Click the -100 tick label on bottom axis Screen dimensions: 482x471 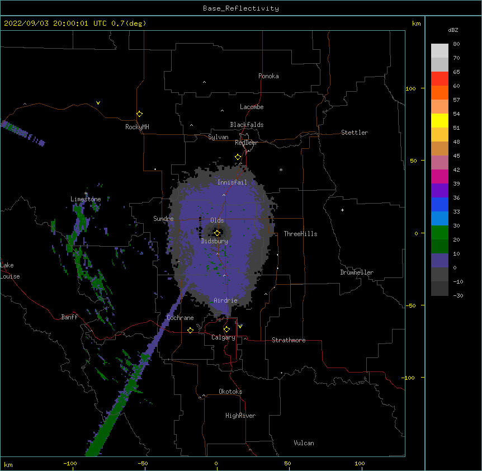coord(70,463)
